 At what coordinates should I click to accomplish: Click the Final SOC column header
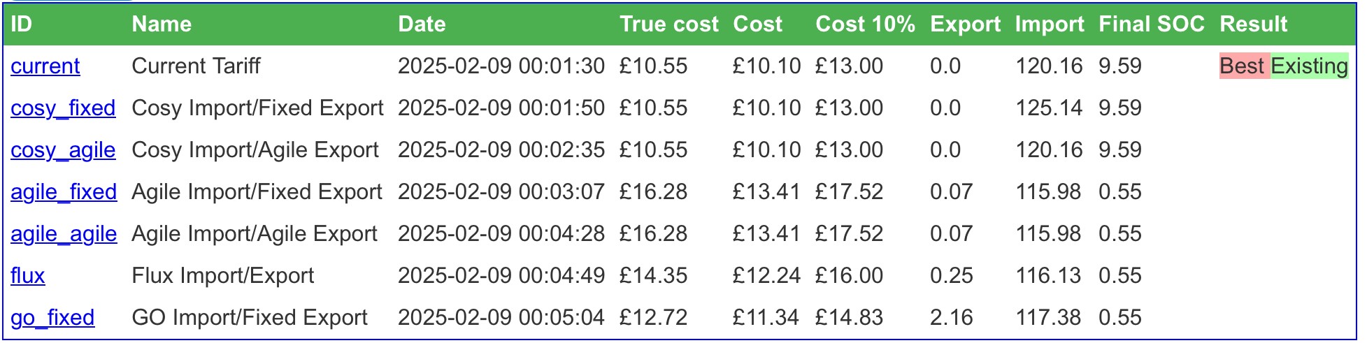pos(1151,24)
